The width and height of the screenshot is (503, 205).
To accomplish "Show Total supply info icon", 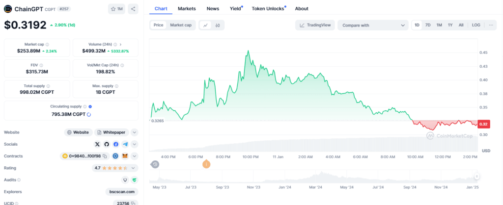I will [48, 86].
